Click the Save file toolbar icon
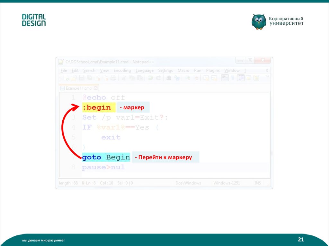This screenshot has width=329, height=246. pos(82,78)
